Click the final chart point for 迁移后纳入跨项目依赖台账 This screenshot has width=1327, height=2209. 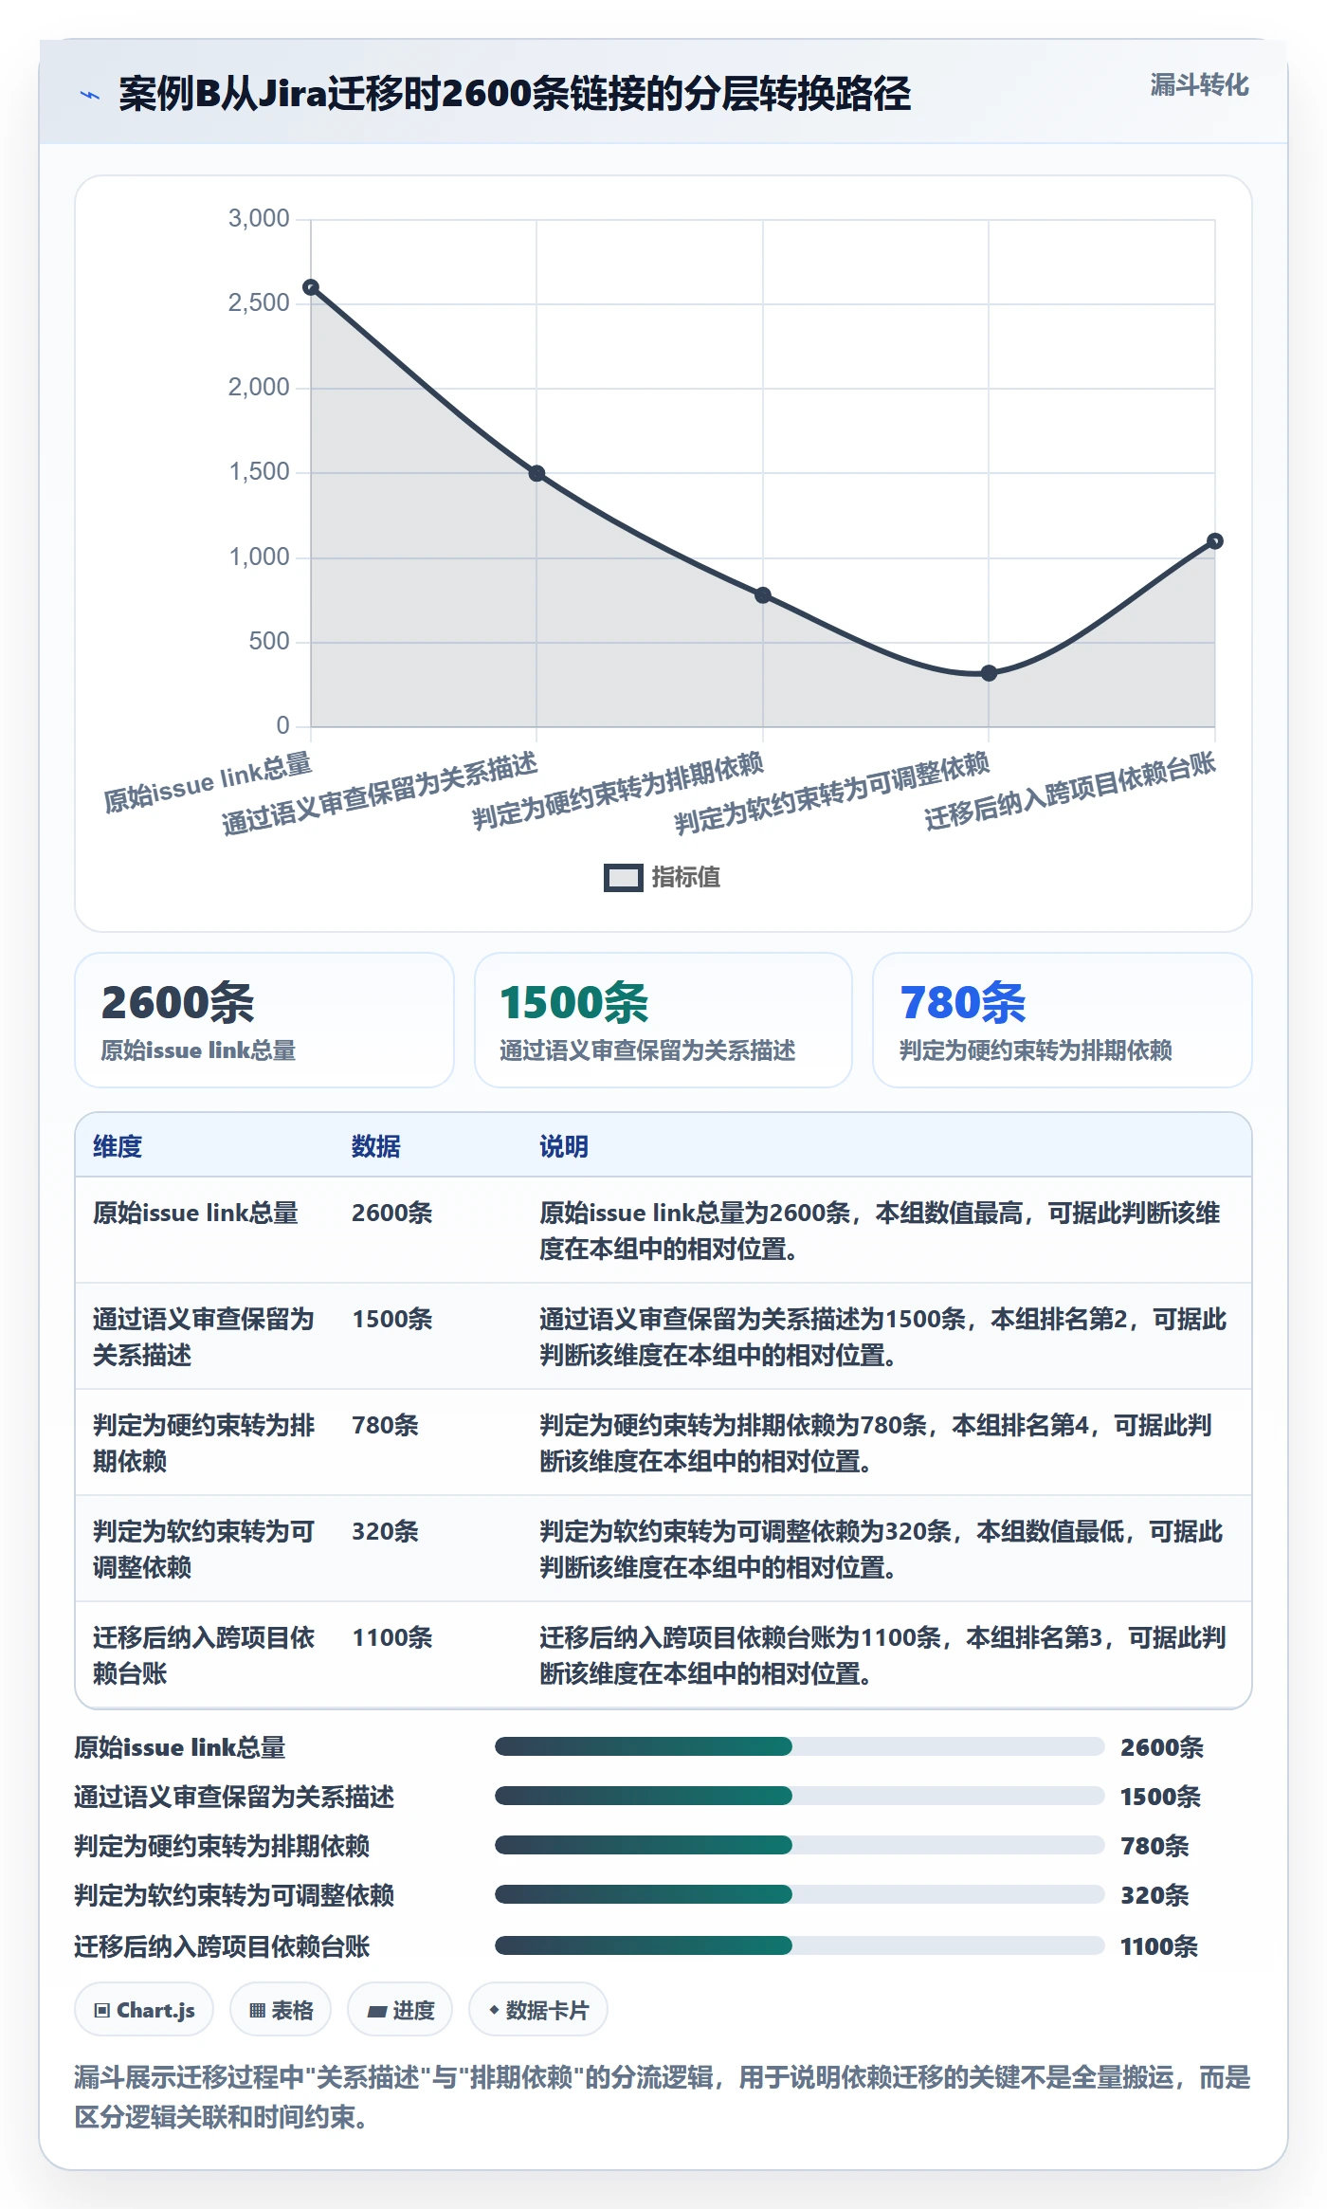(x=1215, y=541)
